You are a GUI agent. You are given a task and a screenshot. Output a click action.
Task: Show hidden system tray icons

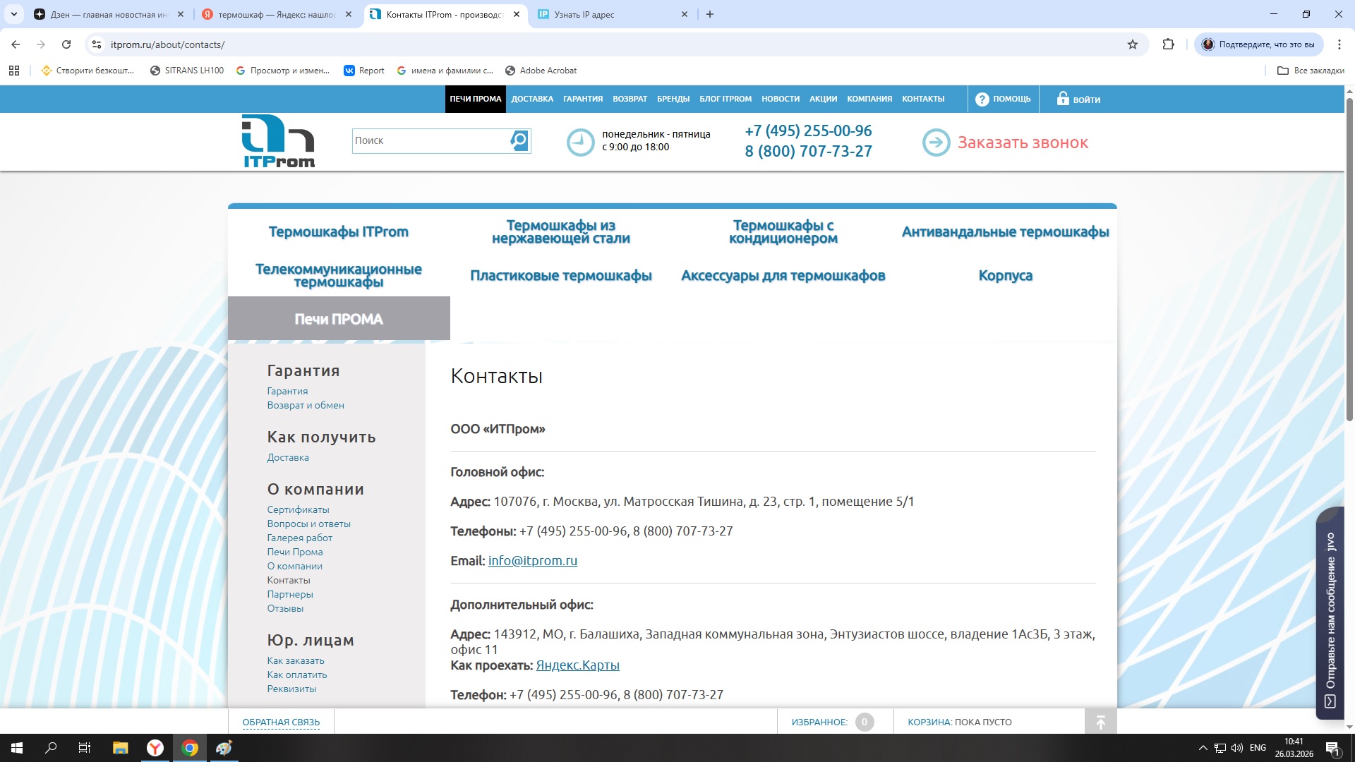[x=1203, y=748]
